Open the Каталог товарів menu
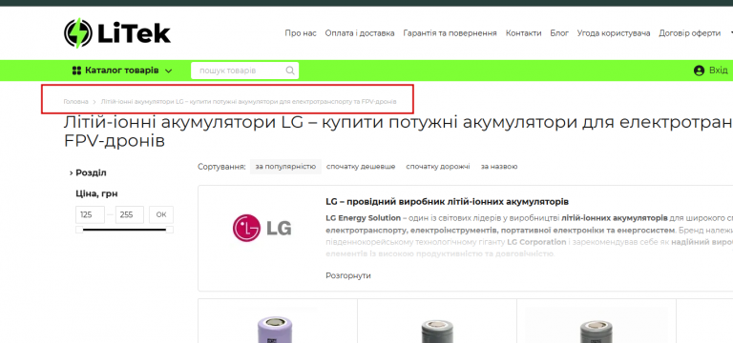Screen dimensions: 733x343 click(x=122, y=71)
